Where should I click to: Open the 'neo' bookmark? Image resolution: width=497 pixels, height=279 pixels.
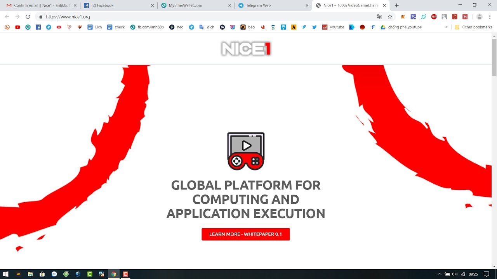(176, 27)
